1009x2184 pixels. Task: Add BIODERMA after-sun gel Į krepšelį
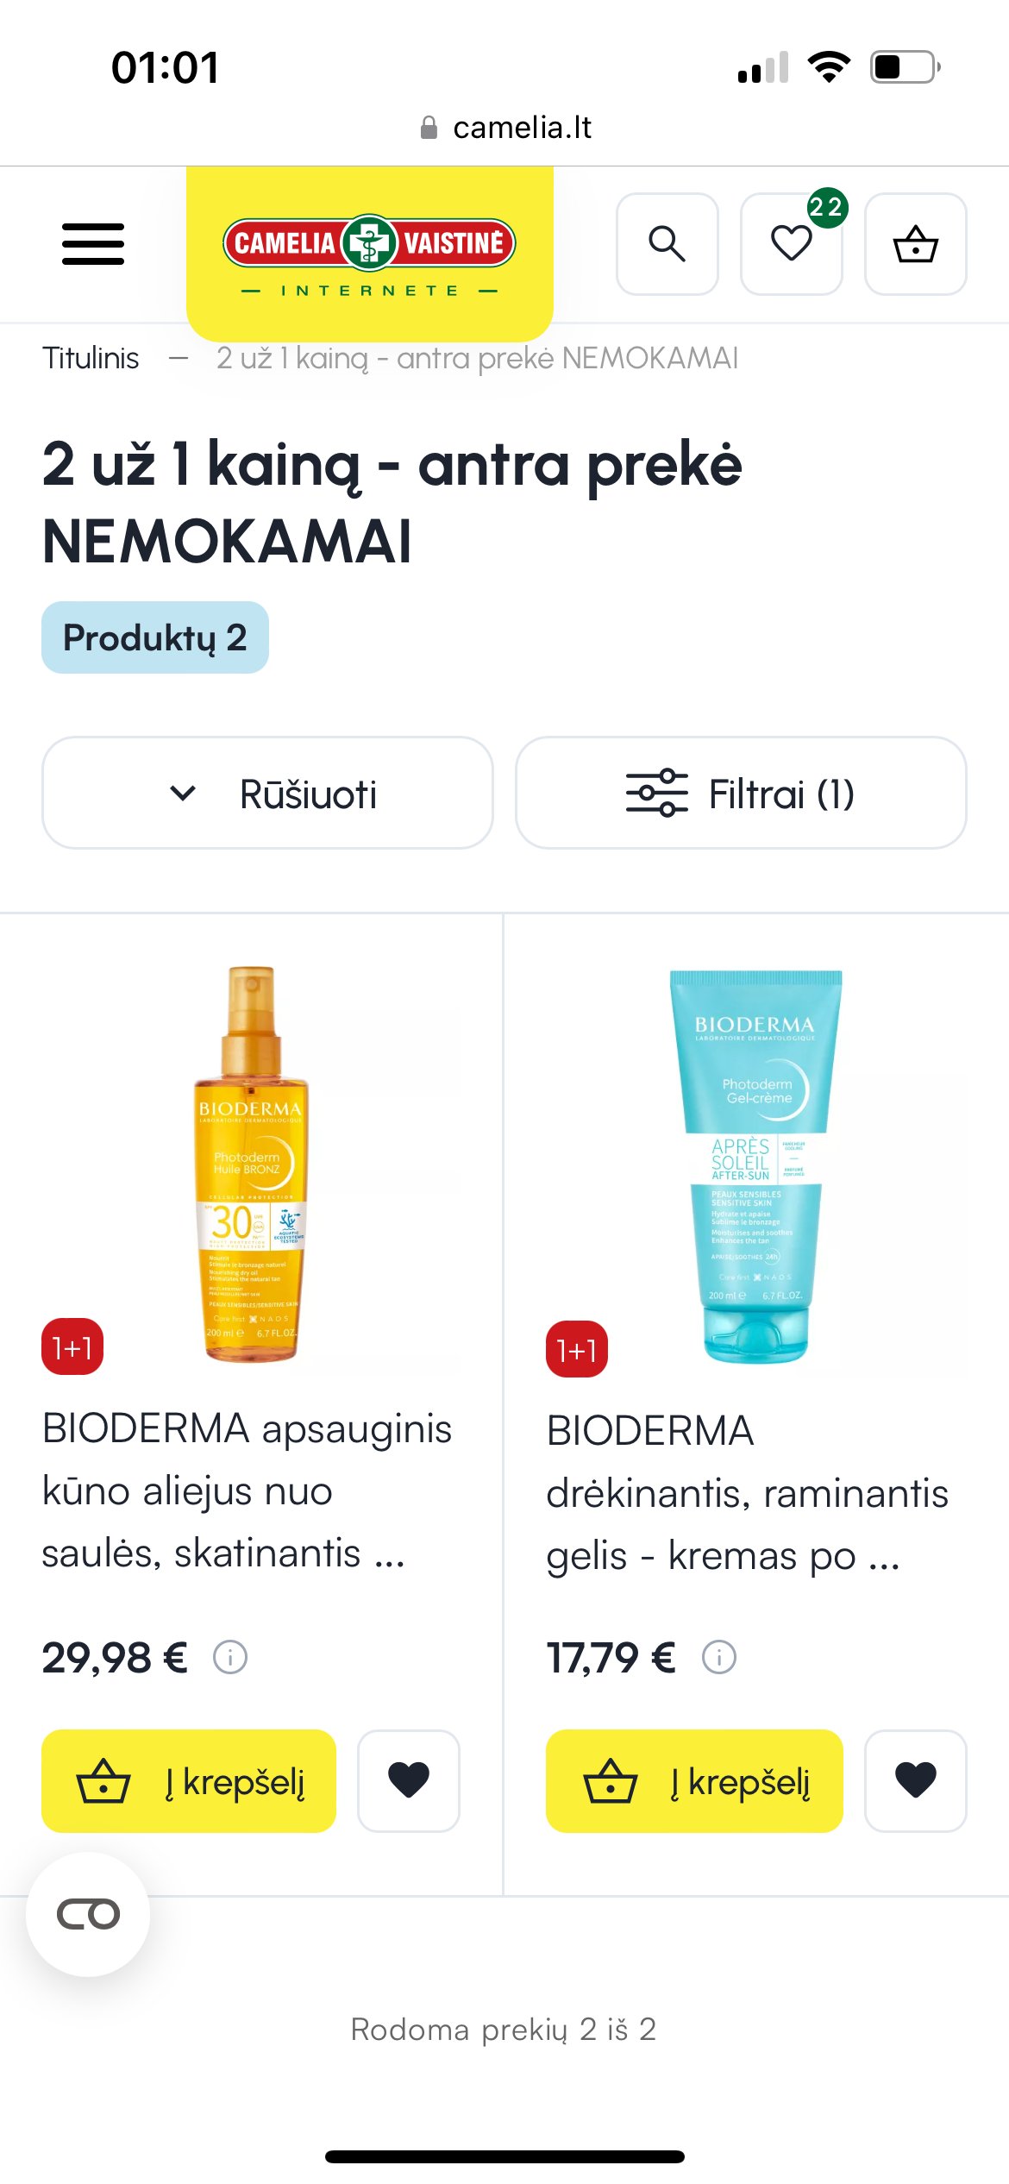click(x=694, y=1780)
